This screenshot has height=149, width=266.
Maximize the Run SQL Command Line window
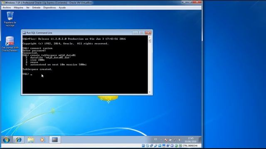pos(142,33)
